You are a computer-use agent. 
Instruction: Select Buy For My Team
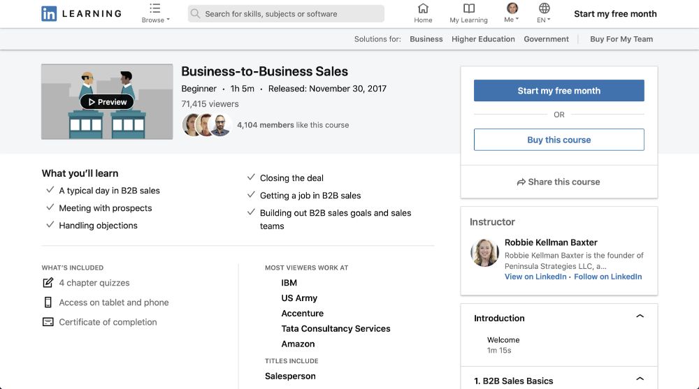(621, 39)
